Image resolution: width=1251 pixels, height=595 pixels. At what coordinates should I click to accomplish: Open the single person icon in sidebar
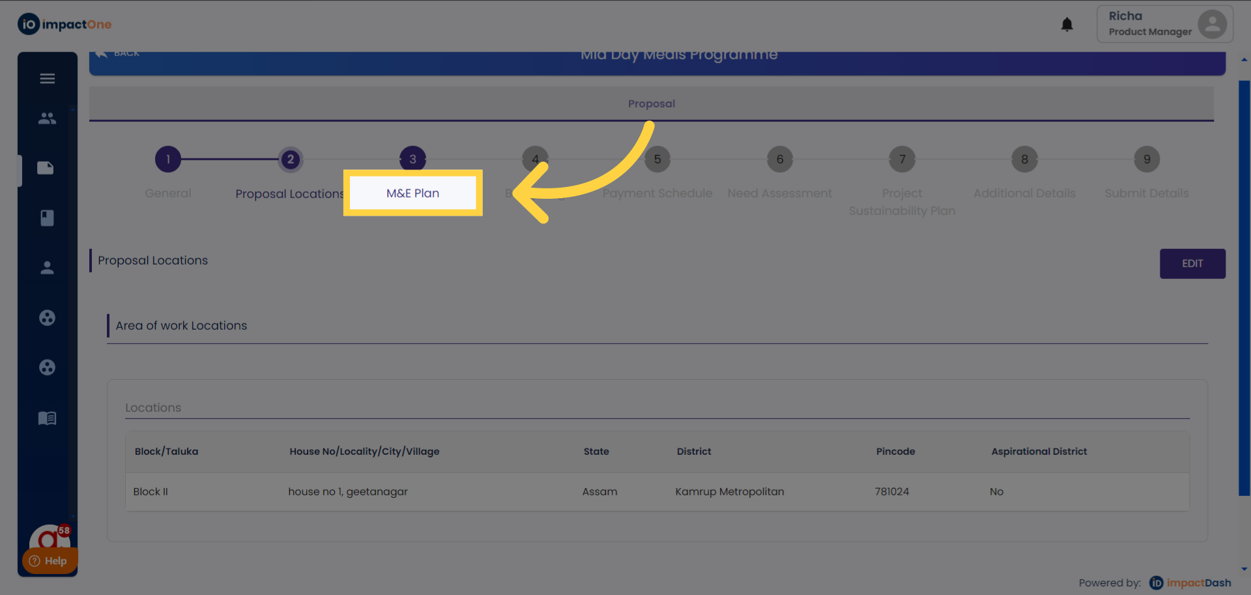tap(47, 268)
